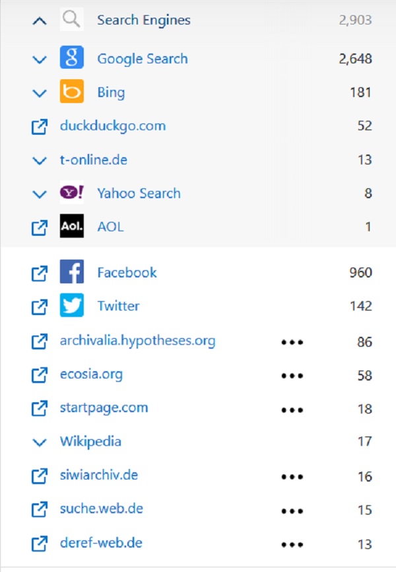Click the black AOL logo icon
The height and width of the screenshot is (572, 396).
pyautogui.click(x=72, y=226)
